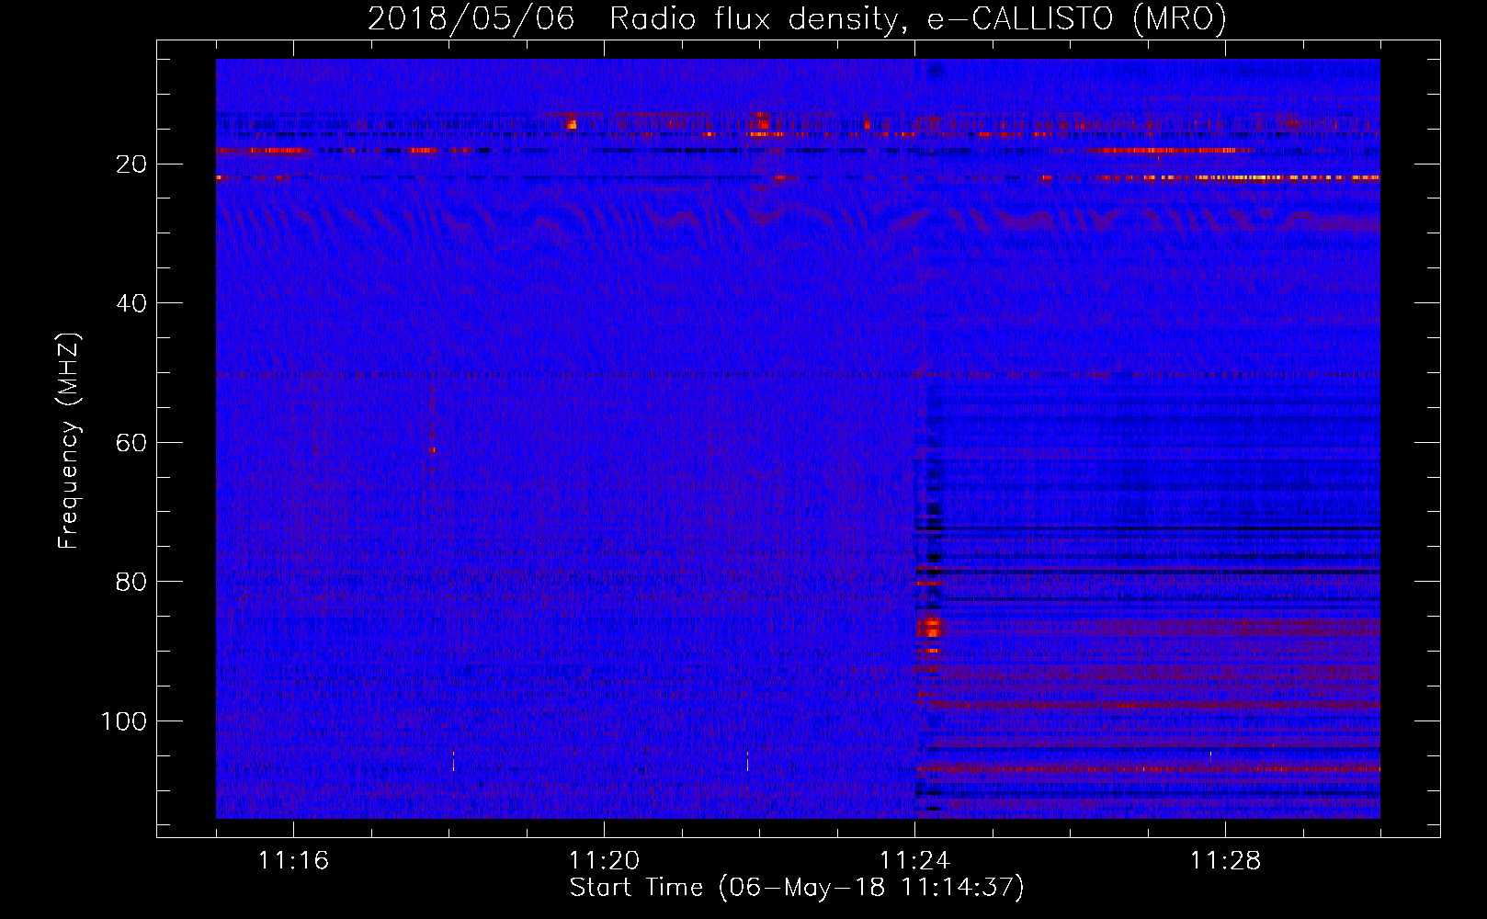Click the 11:20 time tick label
1487x919 pixels.
(x=604, y=861)
